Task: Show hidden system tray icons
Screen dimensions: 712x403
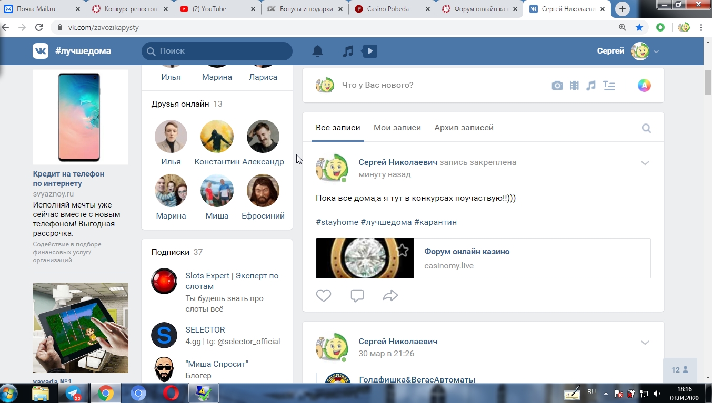Action: click(606, 393)
